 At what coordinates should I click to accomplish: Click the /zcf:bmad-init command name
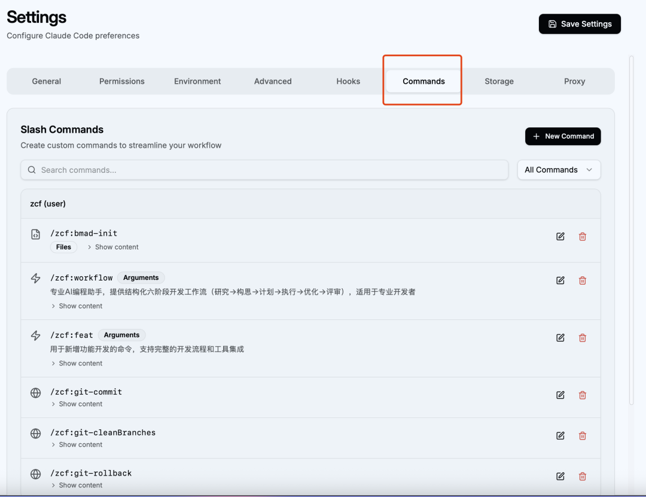pyautogui.click(x=84, y=233)
